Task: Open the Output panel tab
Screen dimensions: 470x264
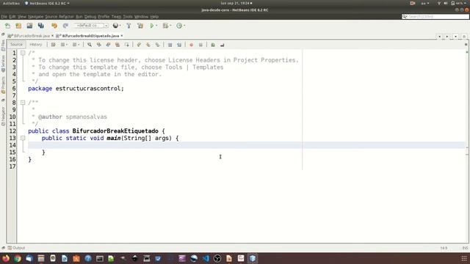Action: (16, 248)
